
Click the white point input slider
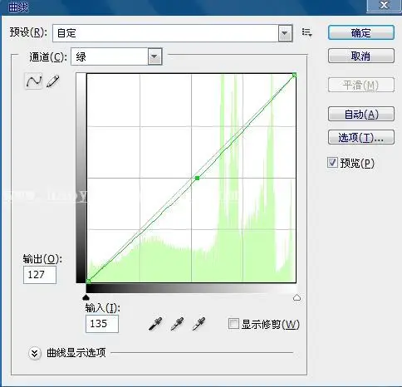tap(297, 298)
